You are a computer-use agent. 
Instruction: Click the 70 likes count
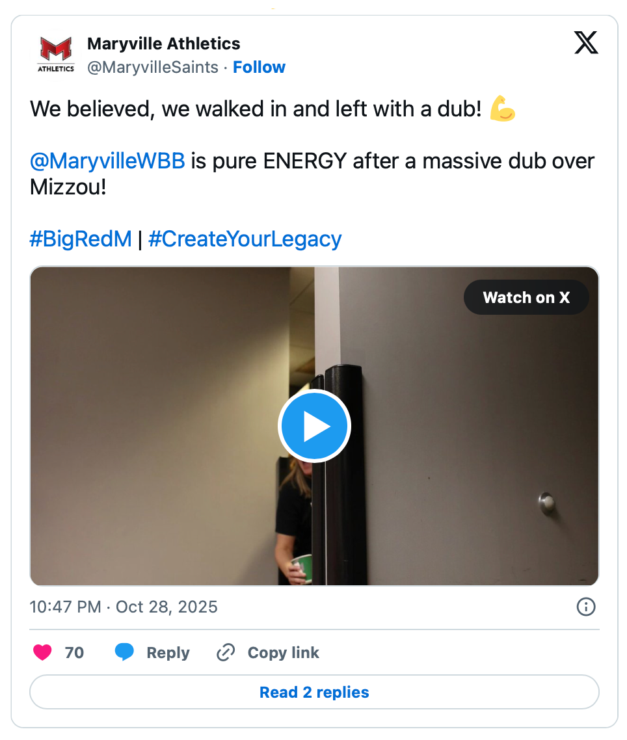click(x=74, y=652)
